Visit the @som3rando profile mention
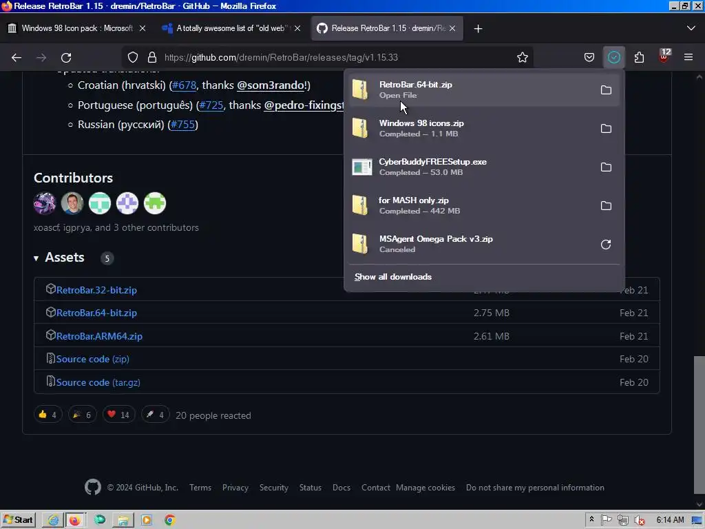Screen dimensions: 705x529 (271, 85)
